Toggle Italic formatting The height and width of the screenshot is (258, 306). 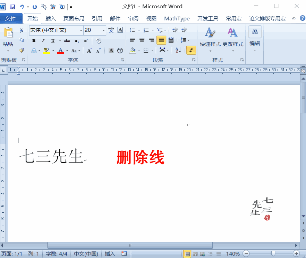point(43,41)
